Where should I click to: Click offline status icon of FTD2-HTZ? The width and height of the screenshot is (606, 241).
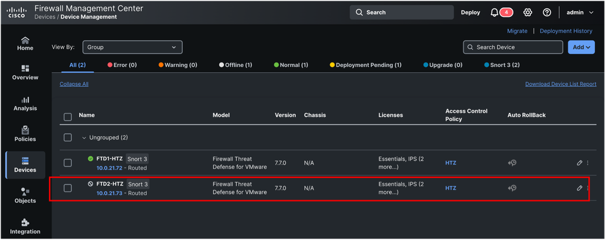(90, 184)
